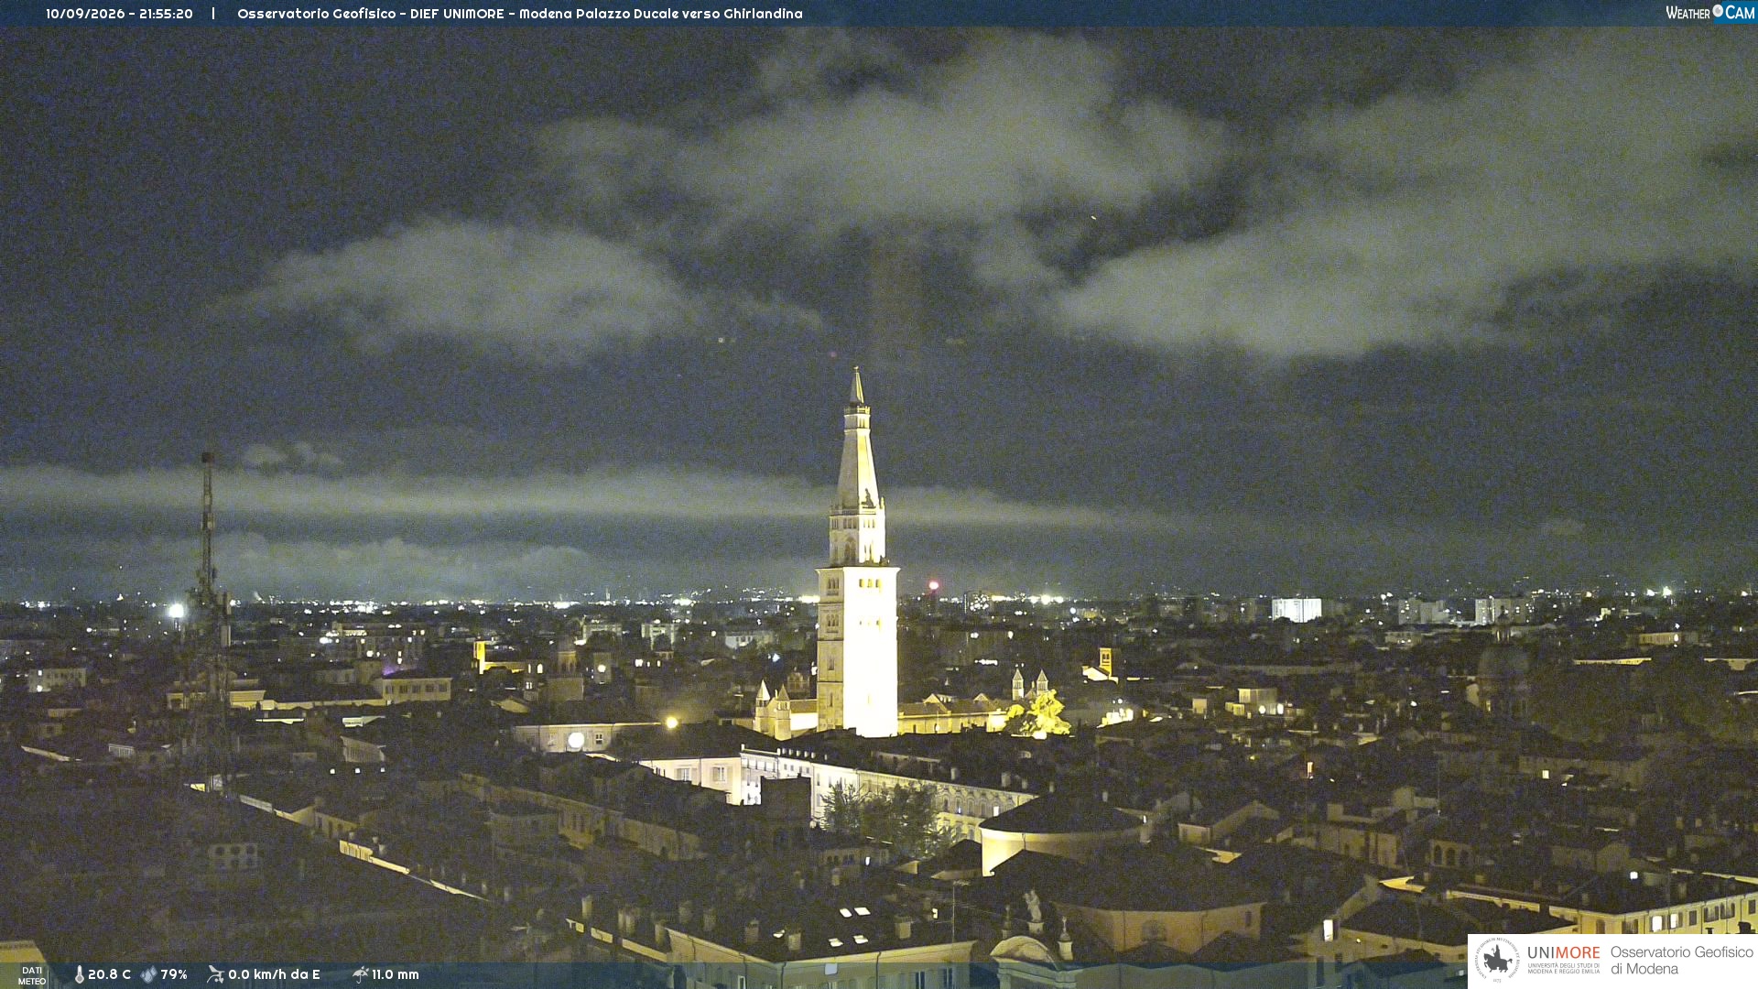Click the rainfall umbrella icon
1758x989 pixels.
[360, 974]
